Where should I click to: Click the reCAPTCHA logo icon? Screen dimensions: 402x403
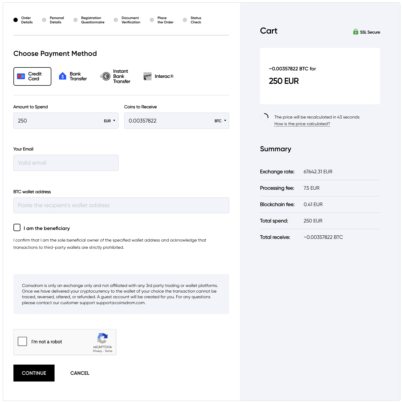(x=102, y=338)
